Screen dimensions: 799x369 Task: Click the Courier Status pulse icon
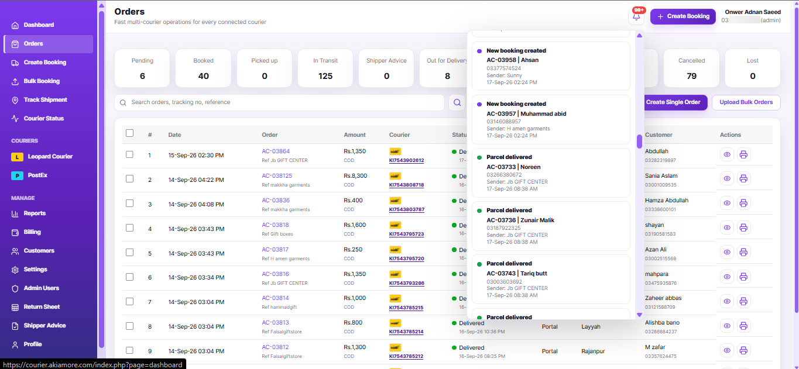click(x=15, y=119)
